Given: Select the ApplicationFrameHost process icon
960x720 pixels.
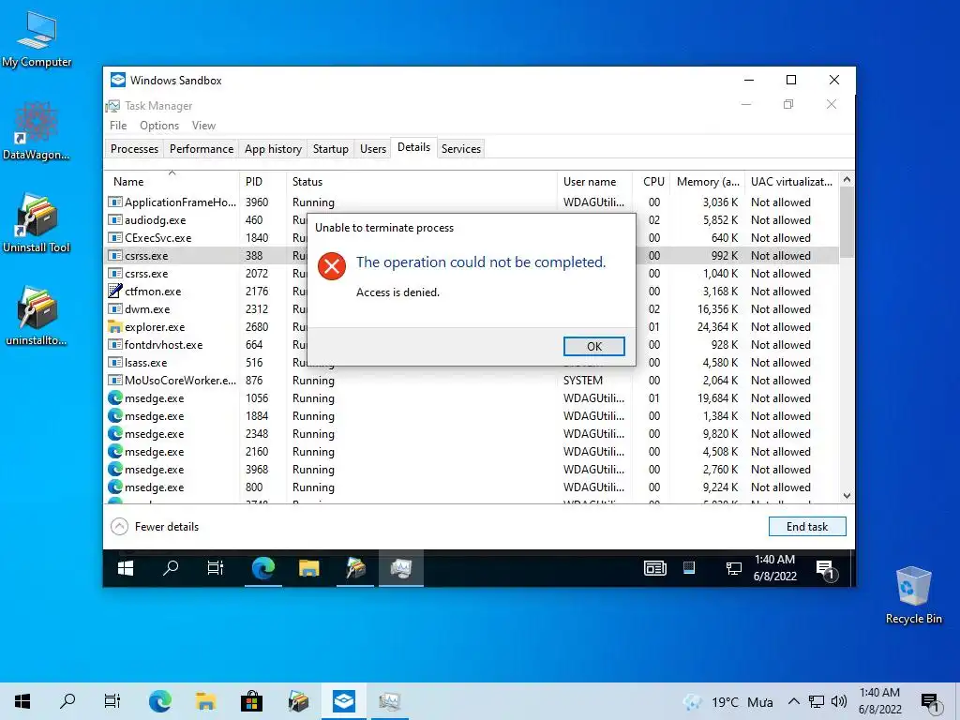Looking at the screenshot, I should point(114,202).
